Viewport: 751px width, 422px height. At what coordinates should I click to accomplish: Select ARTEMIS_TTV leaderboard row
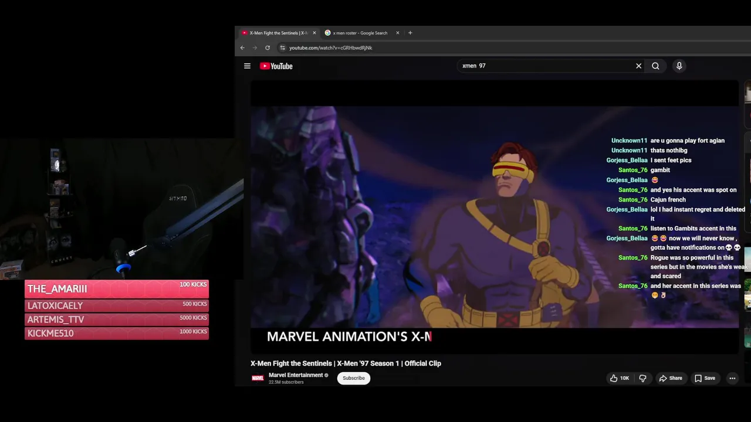pos(117,319)
